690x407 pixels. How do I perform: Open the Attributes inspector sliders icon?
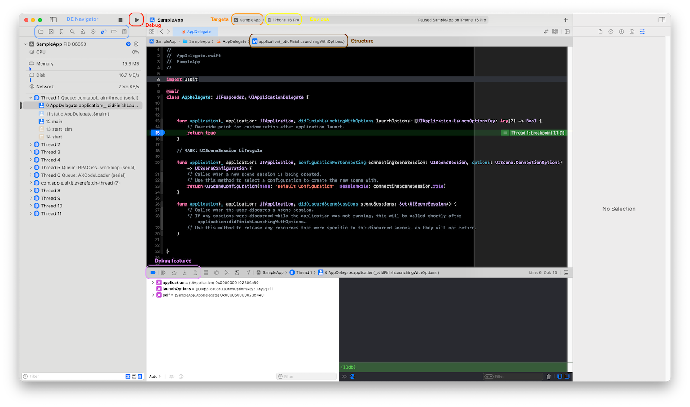[642, 31]
